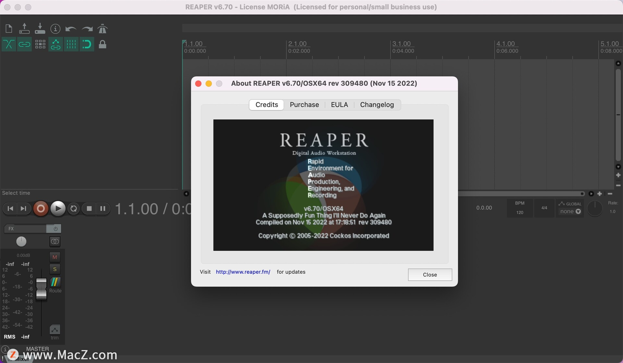The width and height of the screenshot is (623, 363).
Task: Click the New Project file icon
Action: [x=9, y=29]
